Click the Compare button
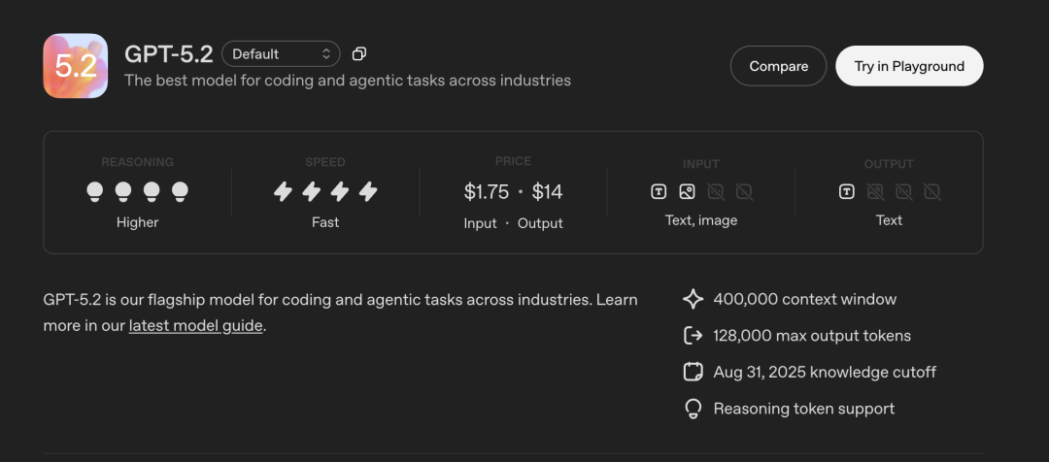The width and height of the screenshot is (1049, 462). pyautogui.click(x=778, y=66)
